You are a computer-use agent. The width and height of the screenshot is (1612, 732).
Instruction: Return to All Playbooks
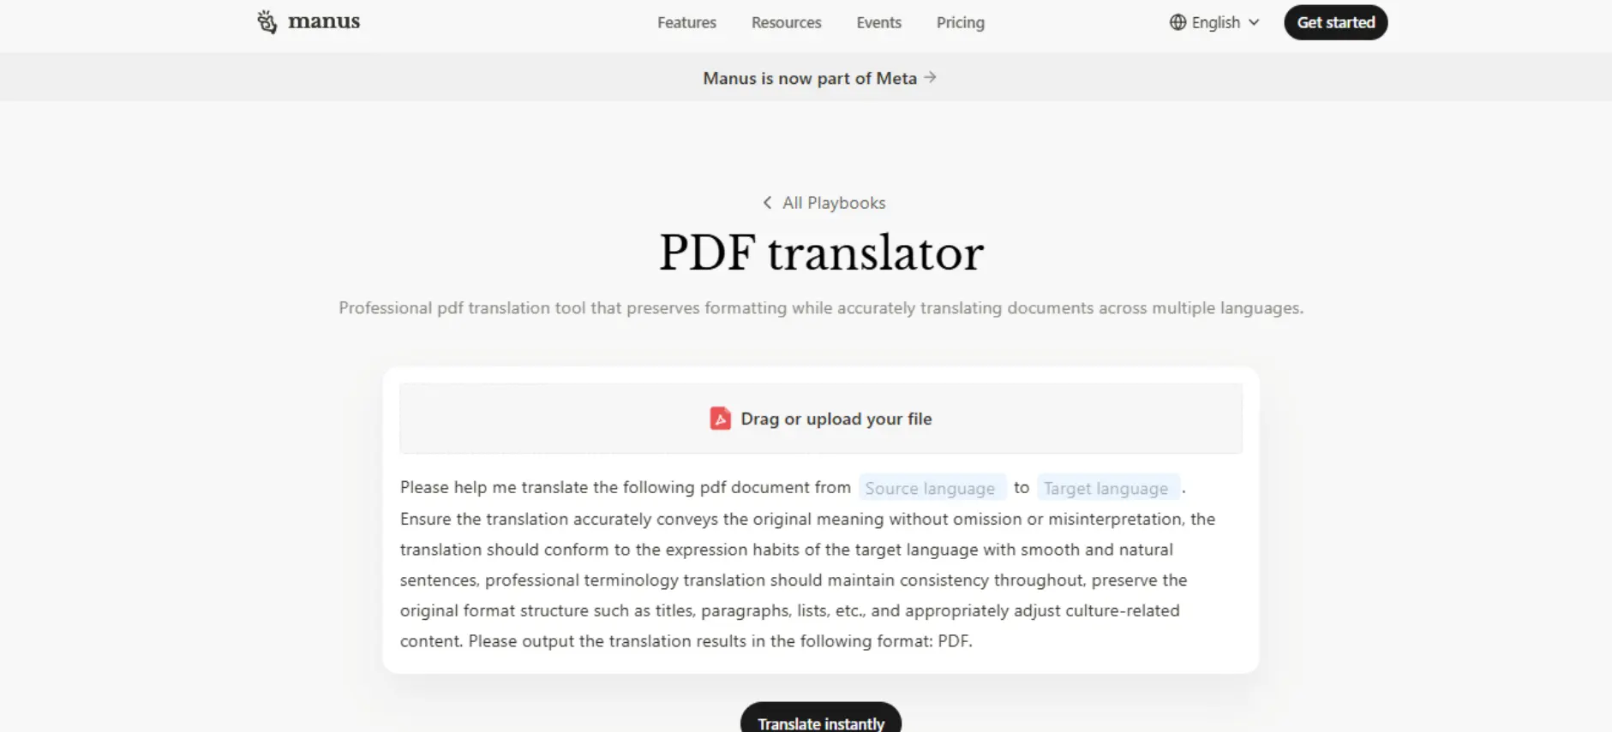pyautogui.click(x=833, y=203)
